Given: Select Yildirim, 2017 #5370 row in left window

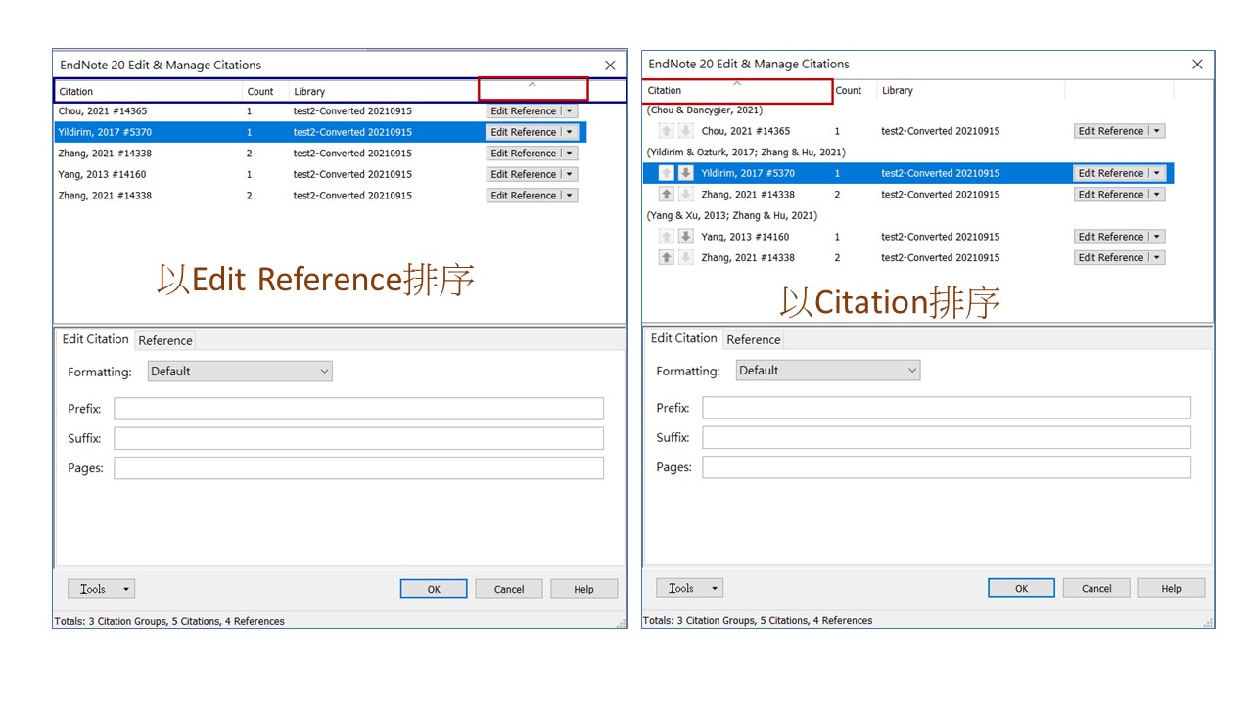Looking at the screenshot, I should 320,132.
